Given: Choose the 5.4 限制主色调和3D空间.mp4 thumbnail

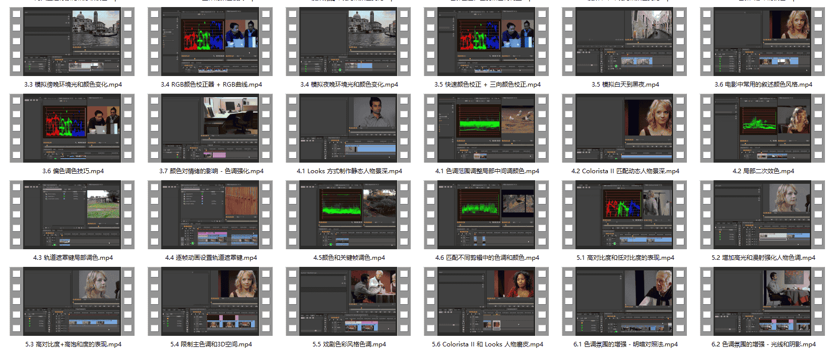Looking at the screenshot, I should pos(210,302).
